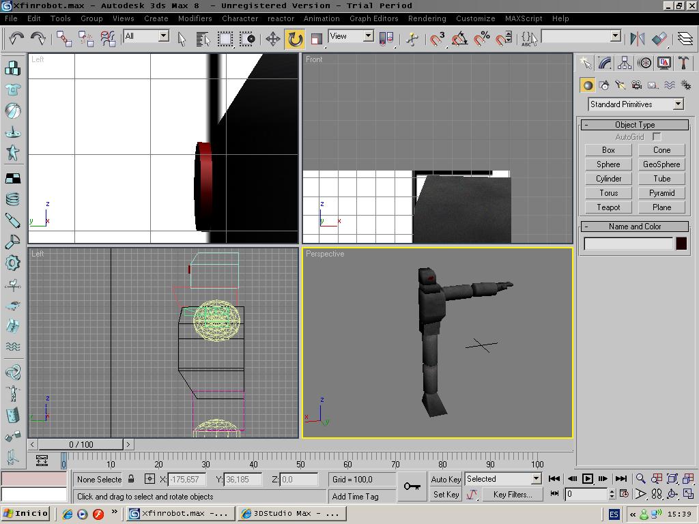Switch to Cameras creation category

637,85
